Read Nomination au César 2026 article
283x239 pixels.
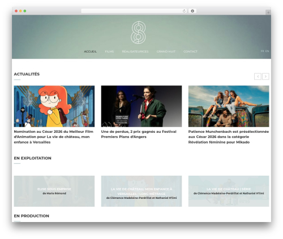tap(54, 137)
